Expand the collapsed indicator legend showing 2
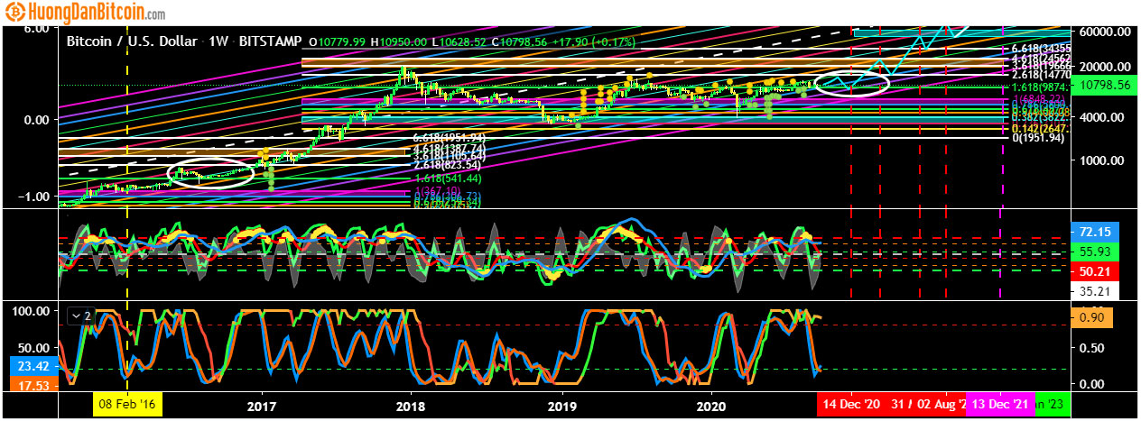 coord(80,316)
